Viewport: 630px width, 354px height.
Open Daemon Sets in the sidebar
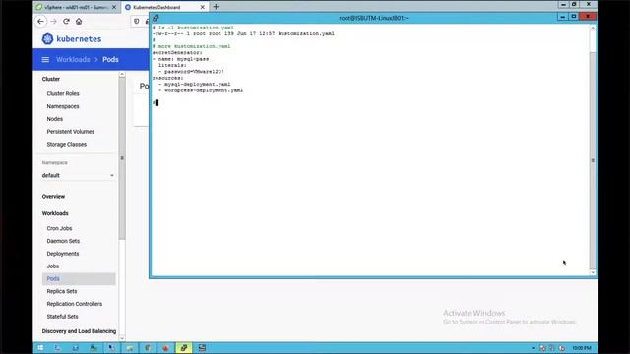tap(63, 241)
